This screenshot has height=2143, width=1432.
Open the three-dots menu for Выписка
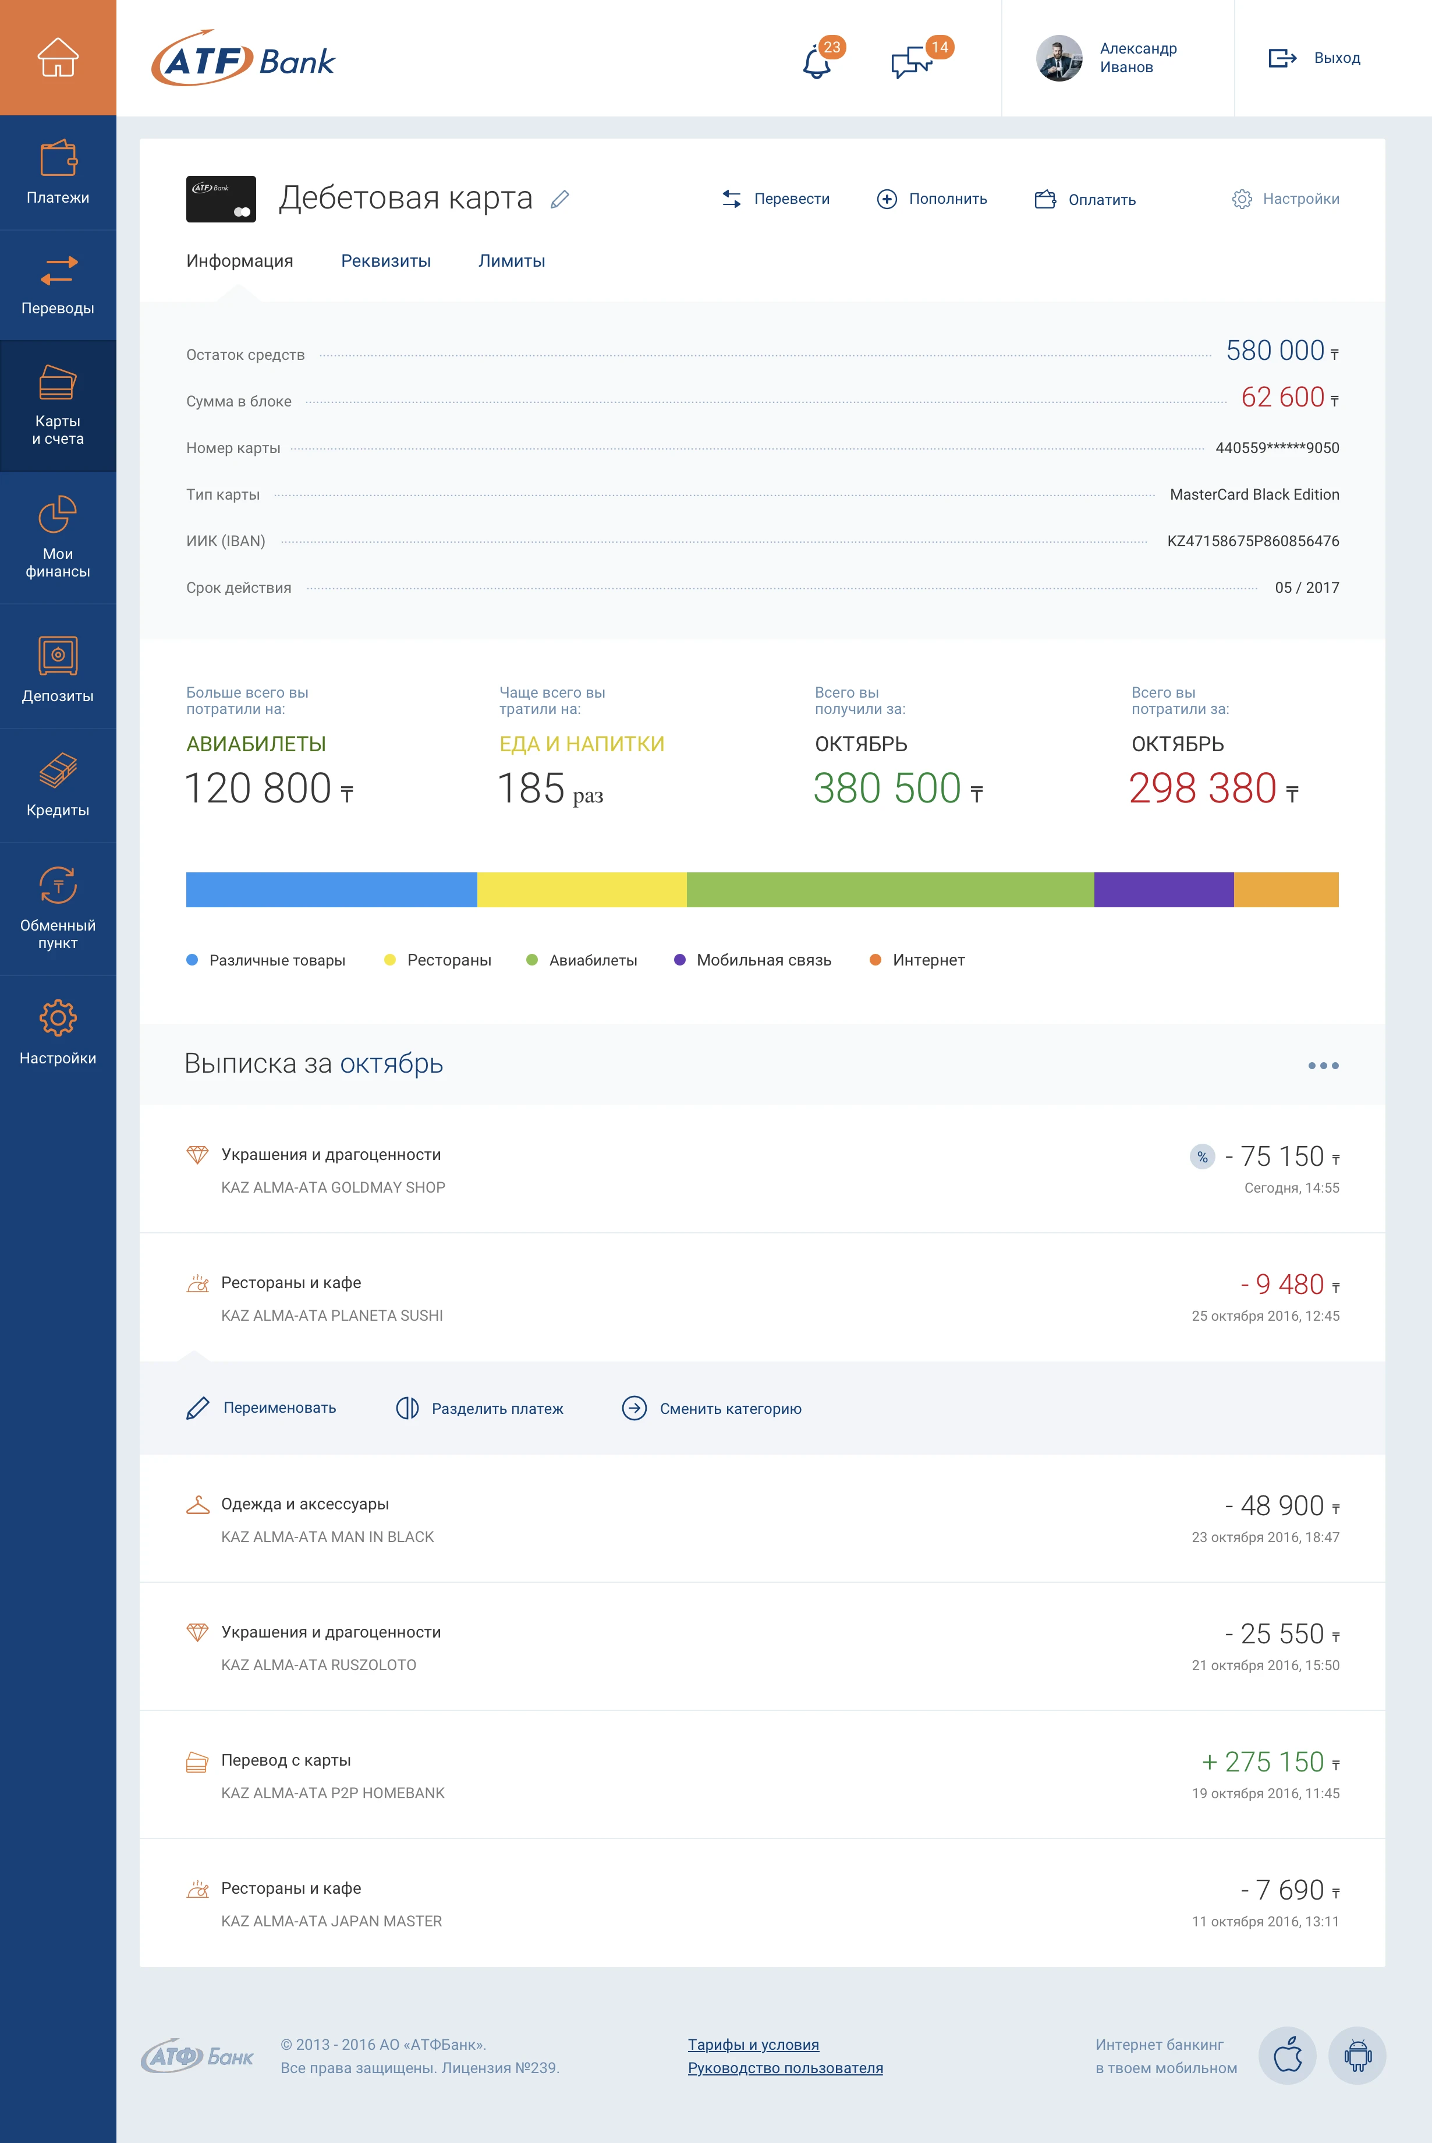click(x=1323, y=1065)
